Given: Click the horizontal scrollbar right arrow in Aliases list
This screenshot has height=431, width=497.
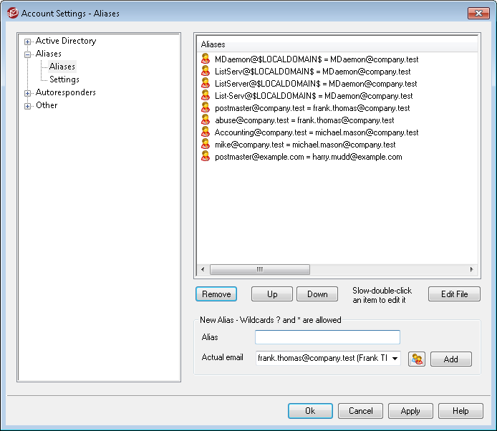Looking at the screenshot, I should coord(471,269).
